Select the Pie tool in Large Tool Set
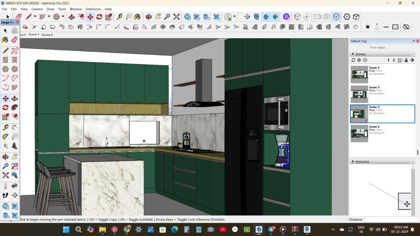The width and height of the screenshot is (420, 236). [15, 88]
